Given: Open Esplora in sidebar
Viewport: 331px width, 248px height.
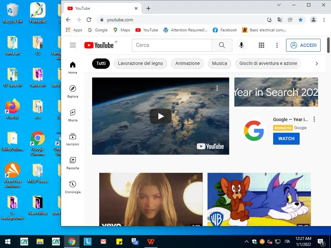Looking at the screenshot, I should (73, 91).
